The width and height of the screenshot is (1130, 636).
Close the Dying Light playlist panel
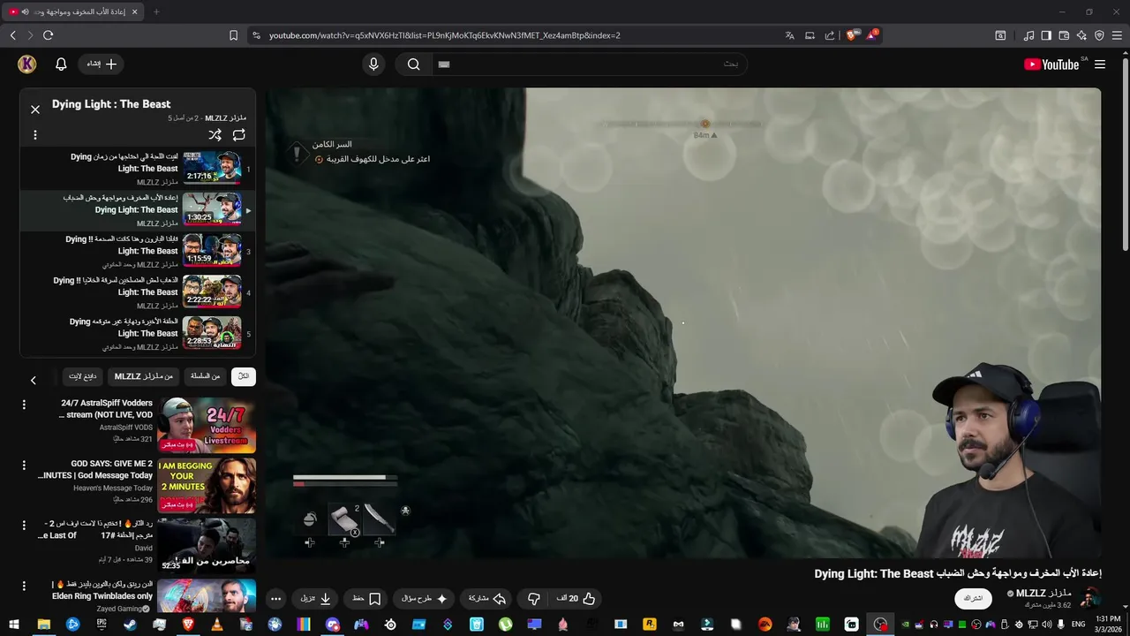point(35,110)
